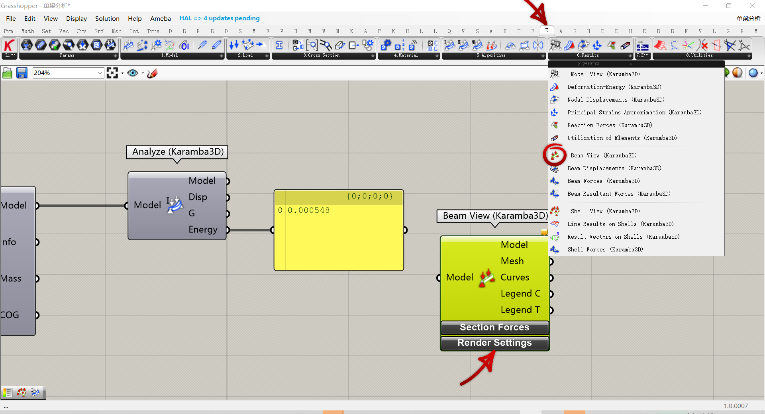Open the 204% zoom level dropdown
Viewport: 765px width, 414px height.
[100, 73]
